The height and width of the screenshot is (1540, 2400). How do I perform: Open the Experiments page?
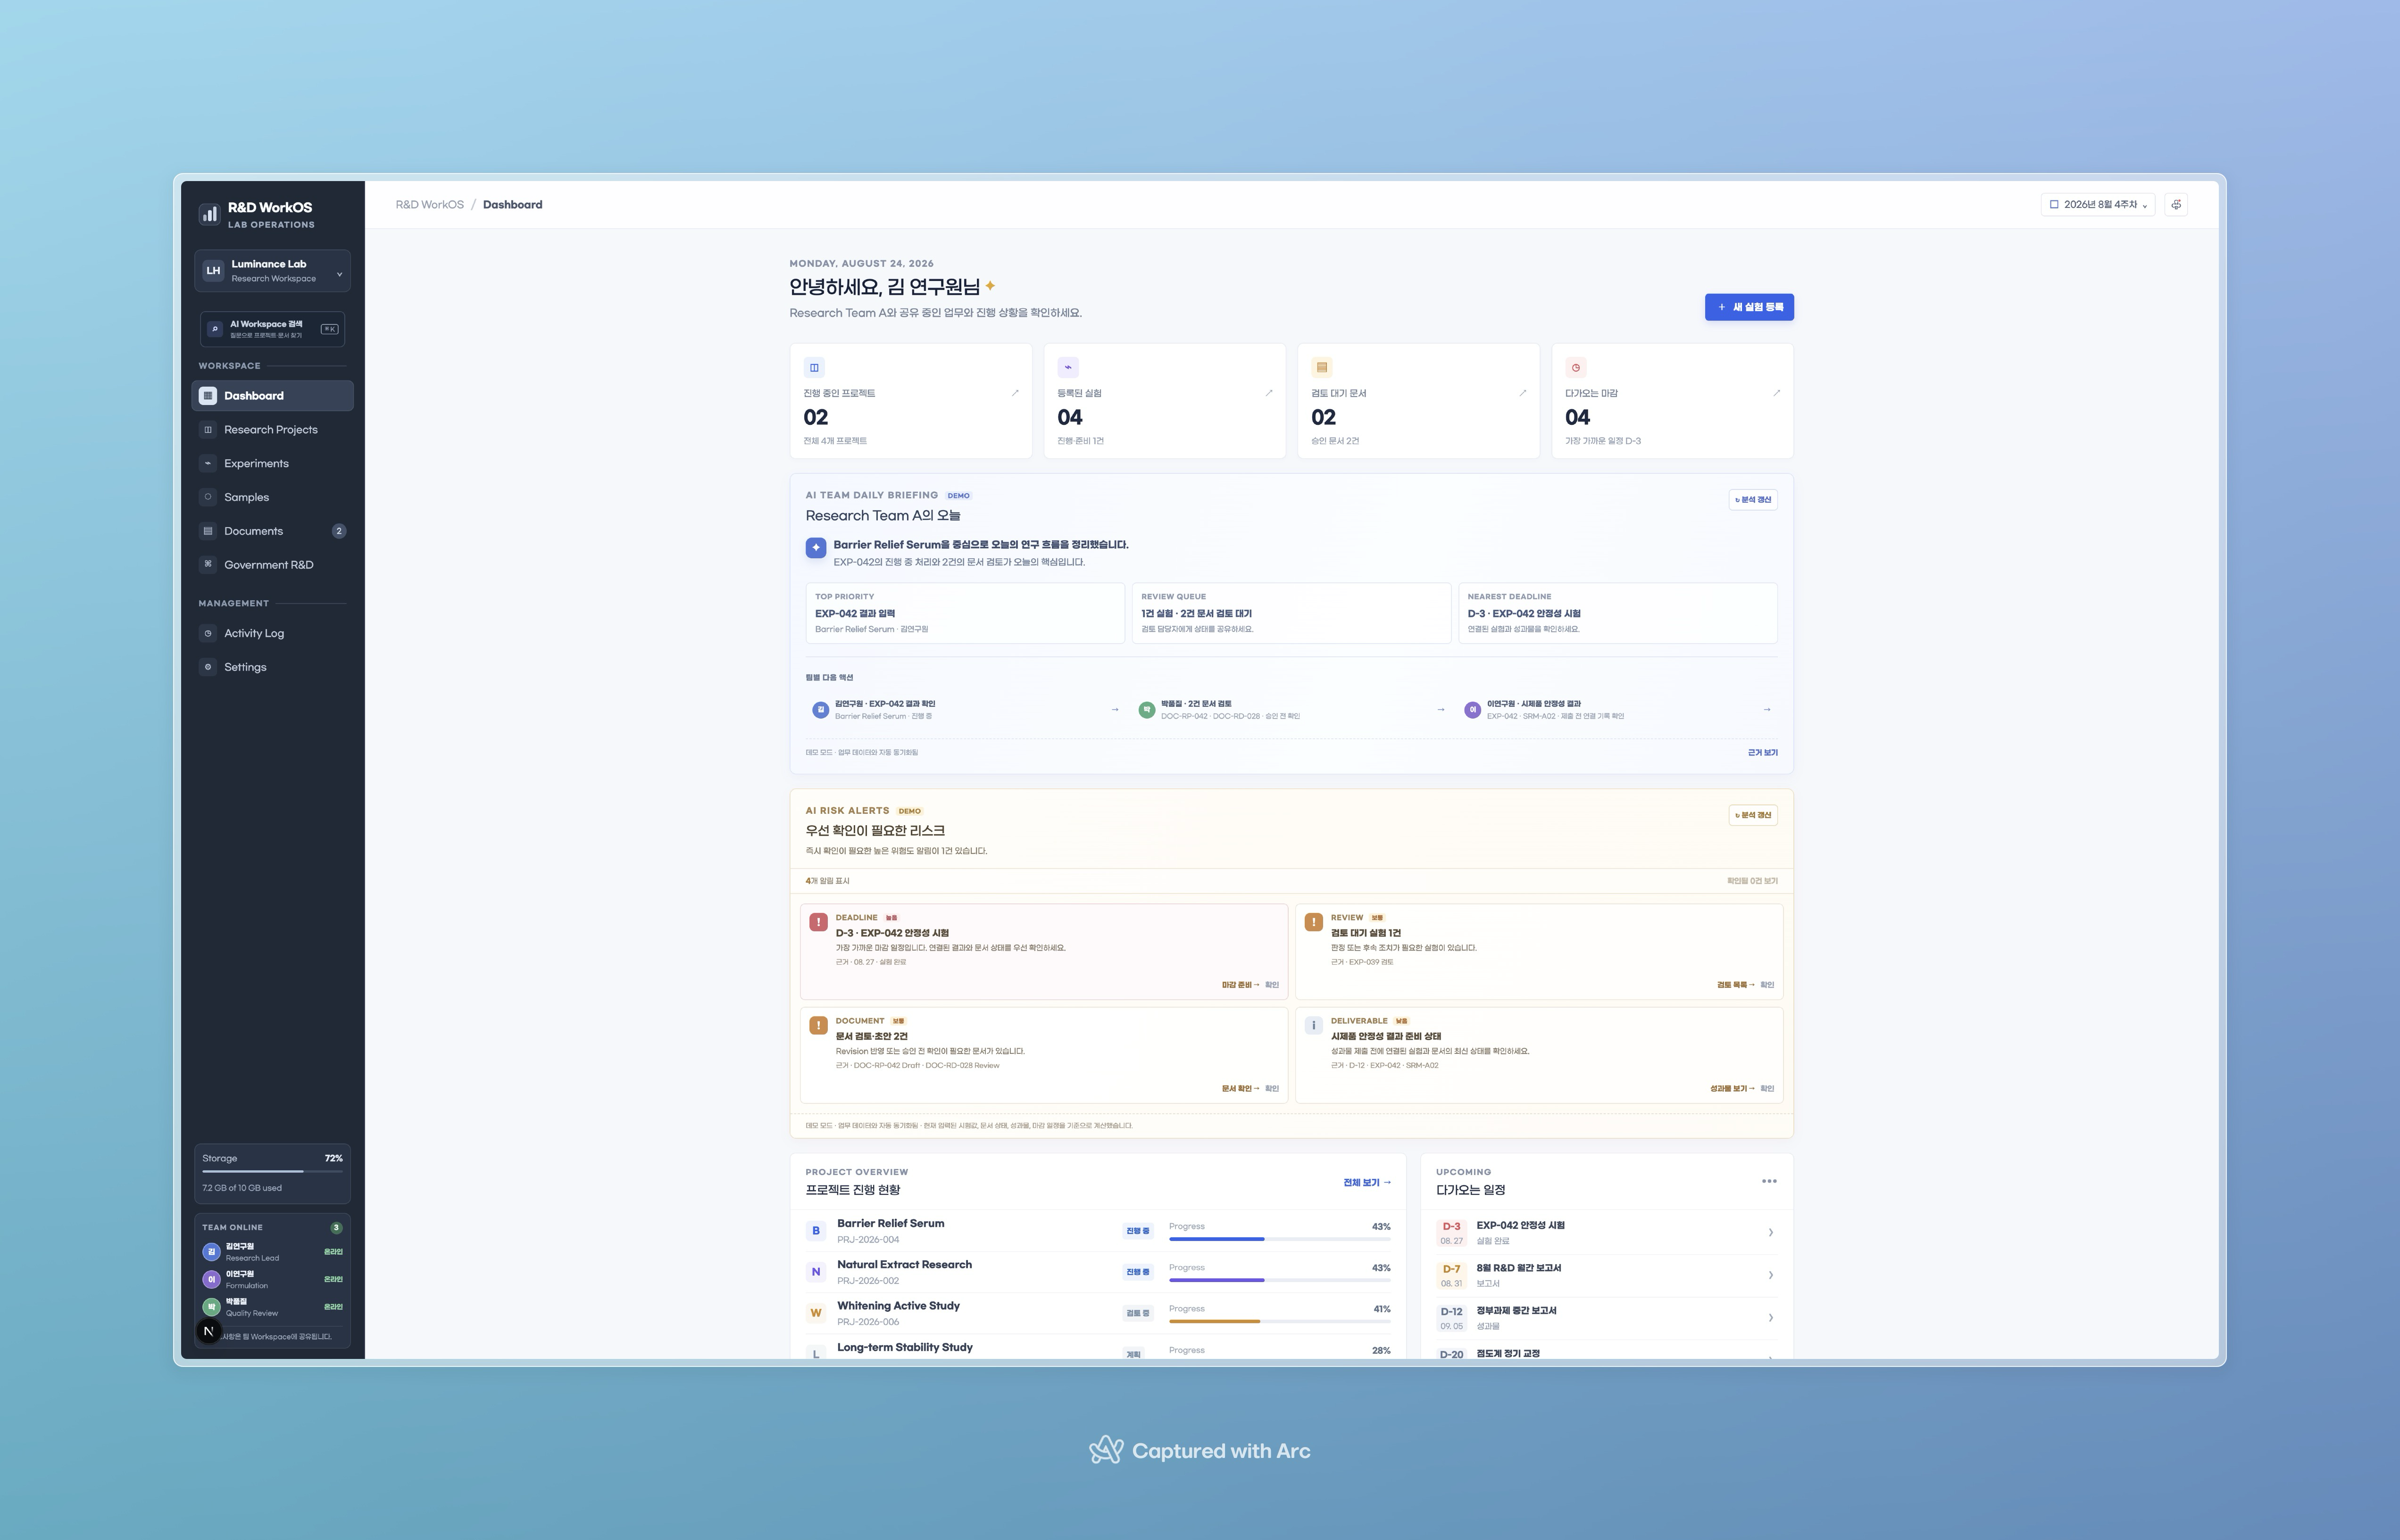coord(272,463)
